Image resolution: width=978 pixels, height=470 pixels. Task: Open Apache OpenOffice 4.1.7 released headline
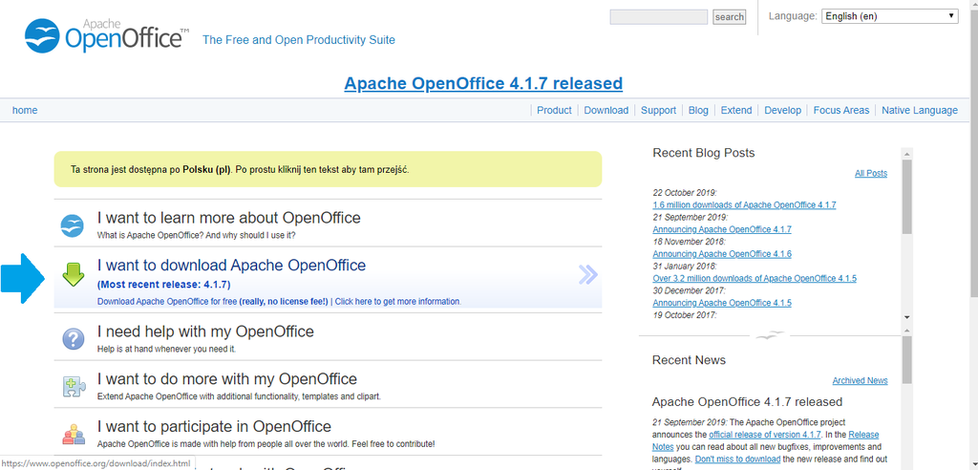click(x=483, y=83)
